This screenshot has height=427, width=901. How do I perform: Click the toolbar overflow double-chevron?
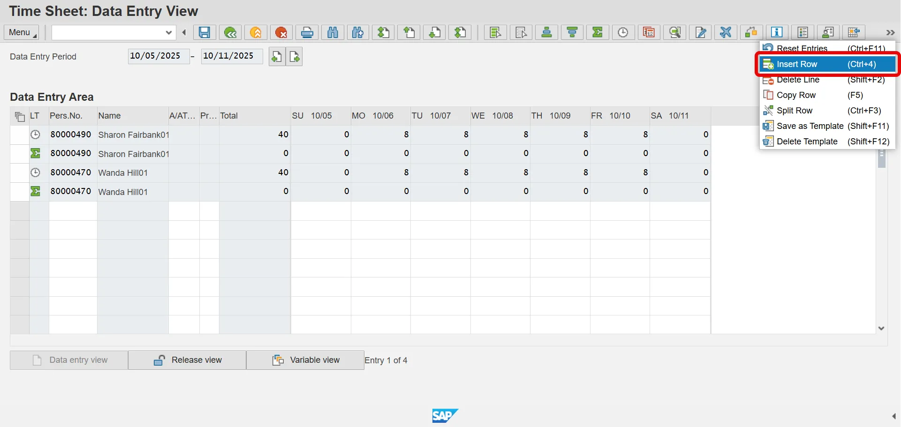pyautogui.click(x=890, y=32)
